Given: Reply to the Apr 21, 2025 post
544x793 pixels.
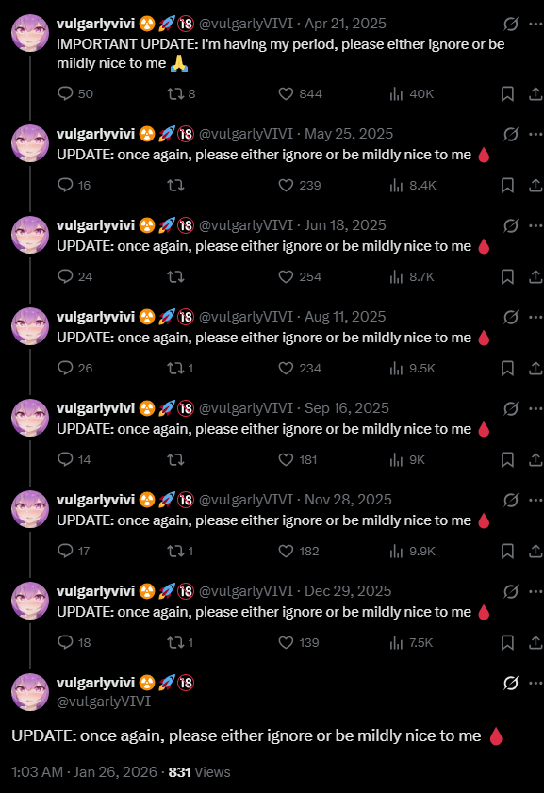Looking at the screenshot, I should (74, 93).
